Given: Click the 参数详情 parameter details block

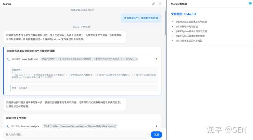Looking at the screenshot, I should tap(84, 75).
